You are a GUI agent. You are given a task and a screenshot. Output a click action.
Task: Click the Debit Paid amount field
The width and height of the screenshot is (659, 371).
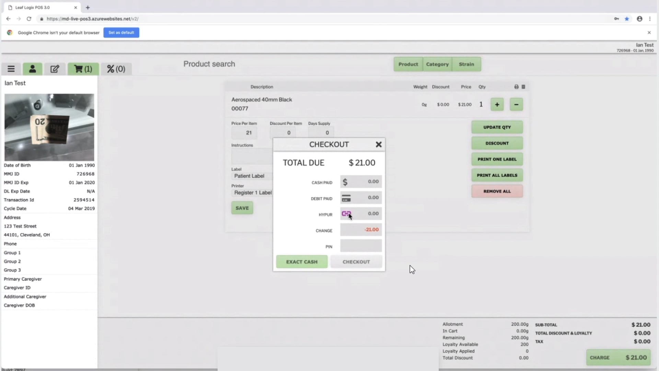pos(361,198)
